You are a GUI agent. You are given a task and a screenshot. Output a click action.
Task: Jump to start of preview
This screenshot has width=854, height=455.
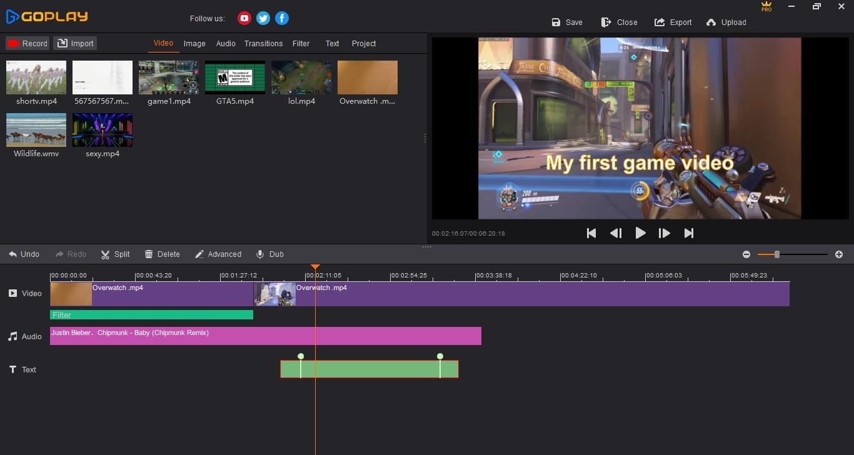coord(591,233)
